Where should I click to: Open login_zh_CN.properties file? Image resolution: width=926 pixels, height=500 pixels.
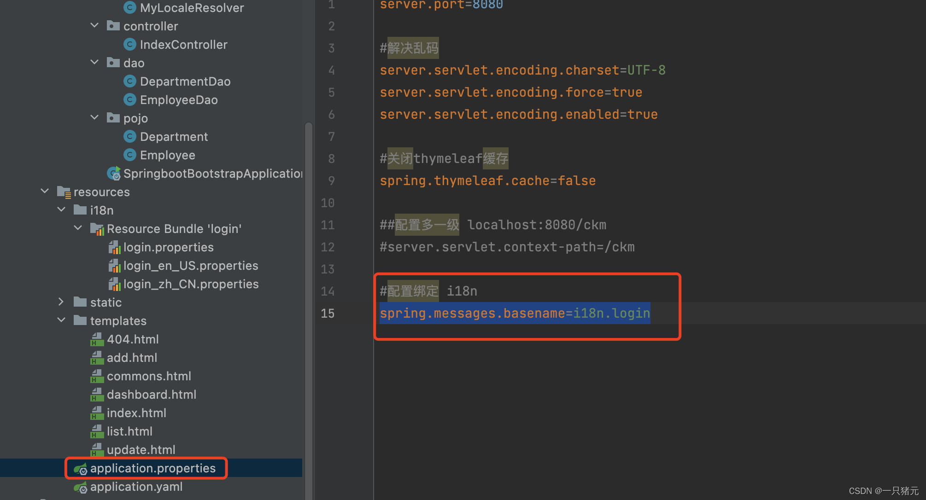point(191,284)
